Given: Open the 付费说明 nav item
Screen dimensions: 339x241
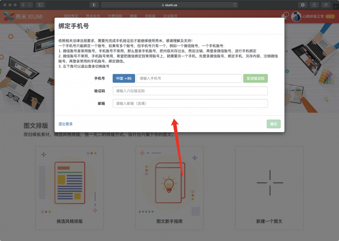Looking at the screenshot, I should click(115, 16).
